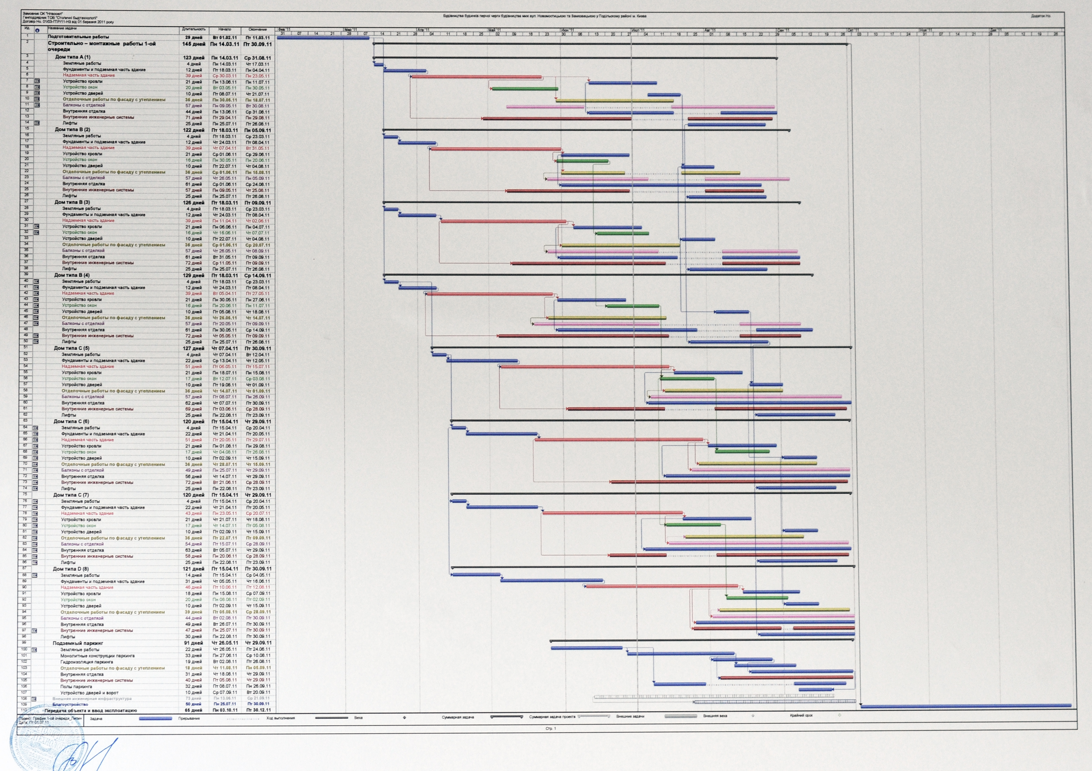Click the 'Ноя '11' month header in timescale
1092x771 pixels.
pos(927,31)
